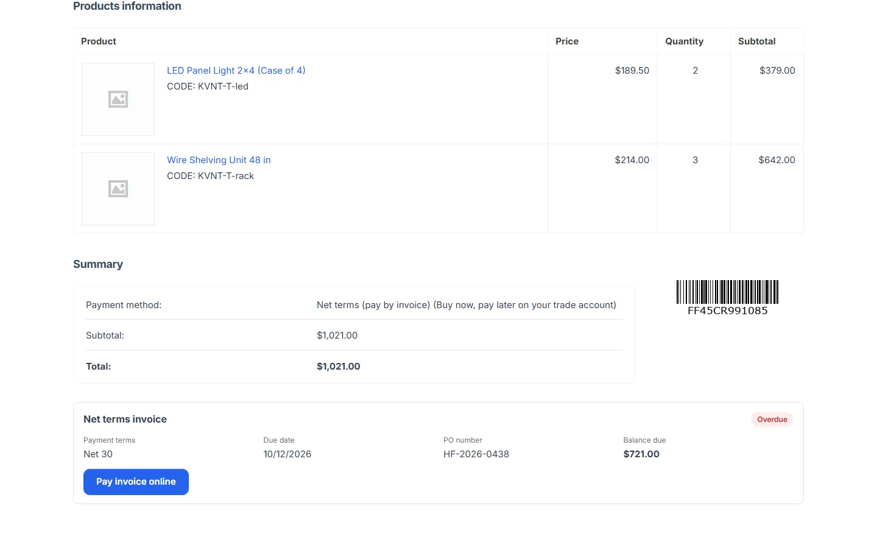Screen dimensions: 877x548
Task: Click the Net 30 payment terms value
Action: pyautogui.click(x=98, y=454)
